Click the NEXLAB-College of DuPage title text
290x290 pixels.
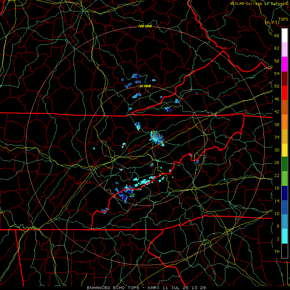tap(257, 4)
